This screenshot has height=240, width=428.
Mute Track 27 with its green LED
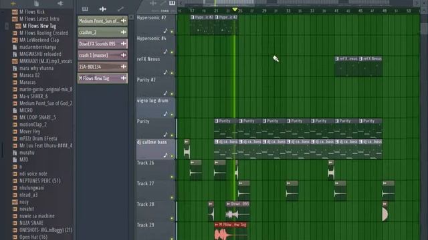coord(172,197)
